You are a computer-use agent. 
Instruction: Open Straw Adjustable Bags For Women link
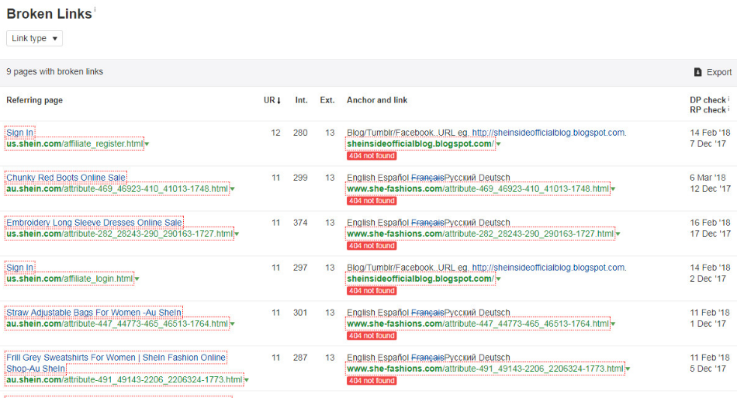pos(94,313)
